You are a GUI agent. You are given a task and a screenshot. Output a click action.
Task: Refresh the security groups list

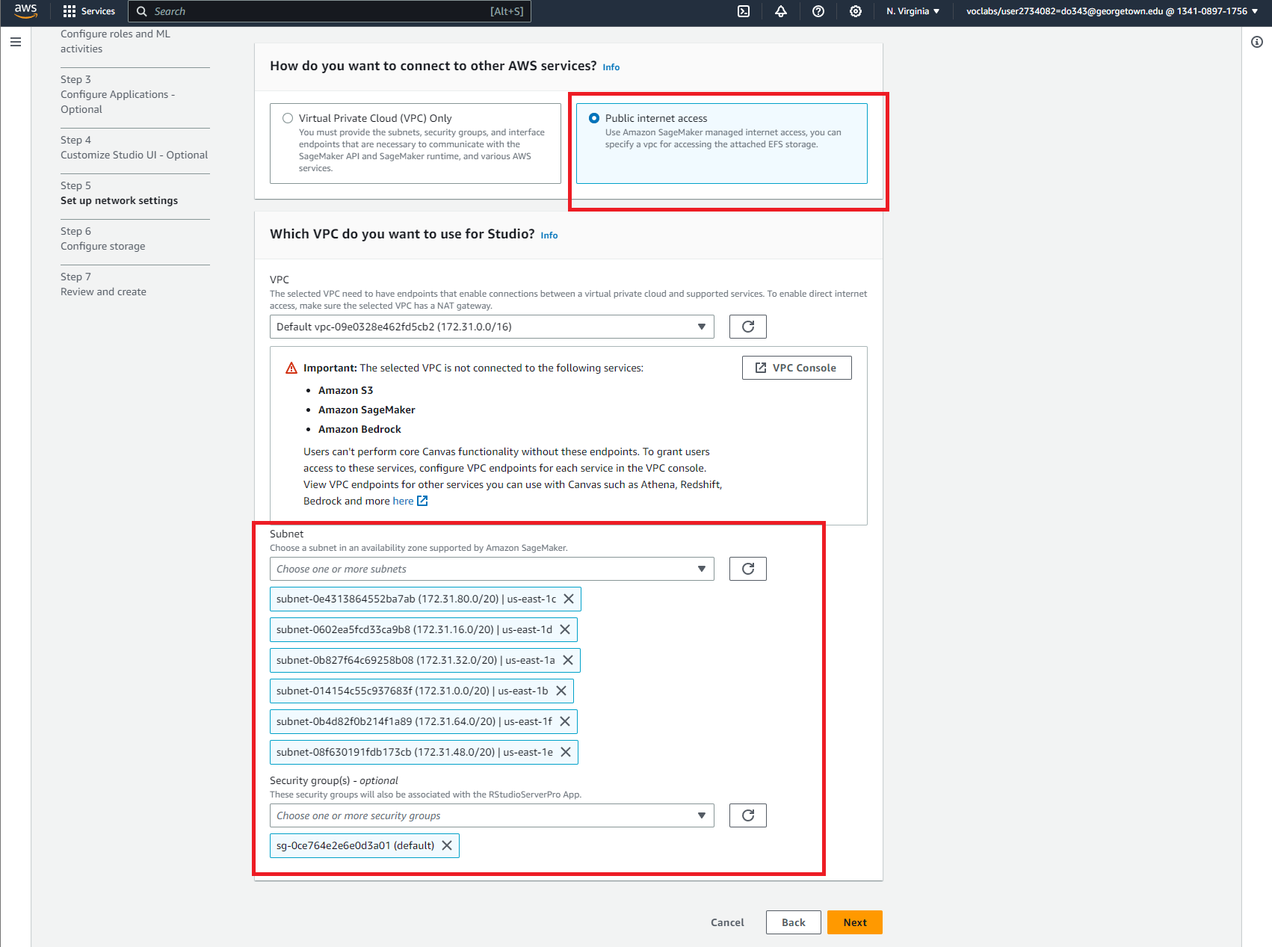pos(748,815)
